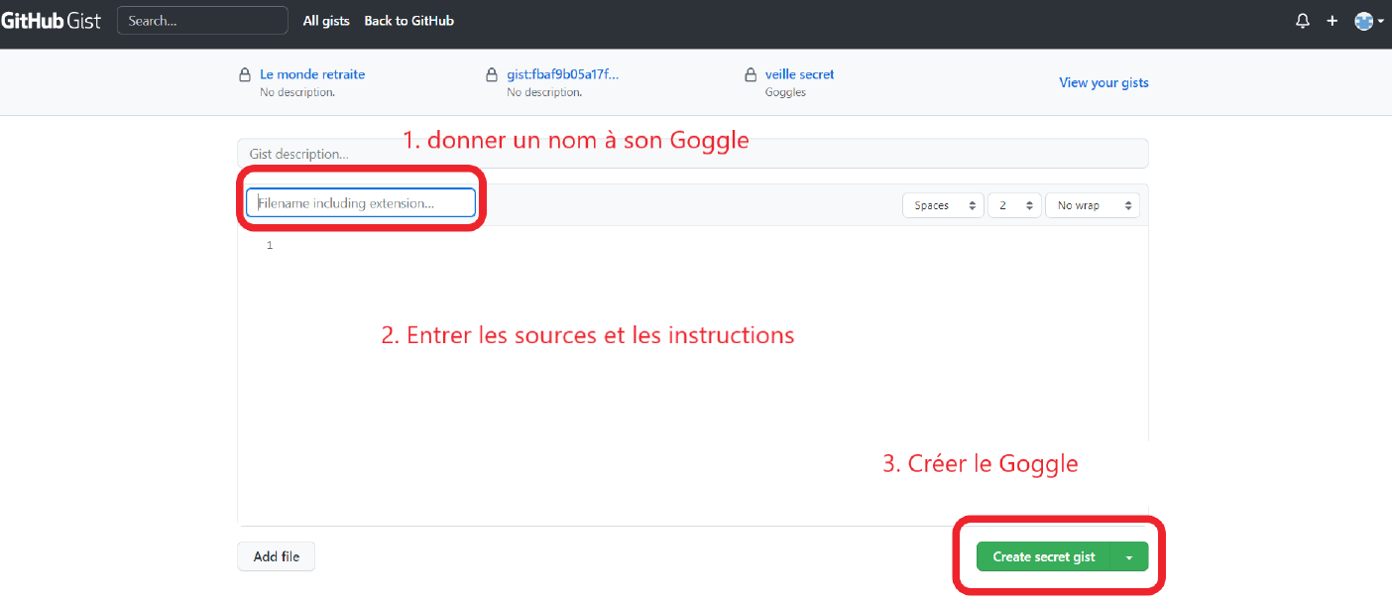This screenshot has width=1392, height=606.
Task: Expand the Spaces indent mode dropdown
Action: [x=942, y=205]
